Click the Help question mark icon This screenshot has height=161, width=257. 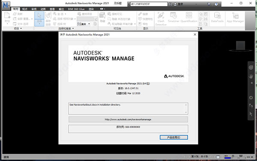click(216, 4)
